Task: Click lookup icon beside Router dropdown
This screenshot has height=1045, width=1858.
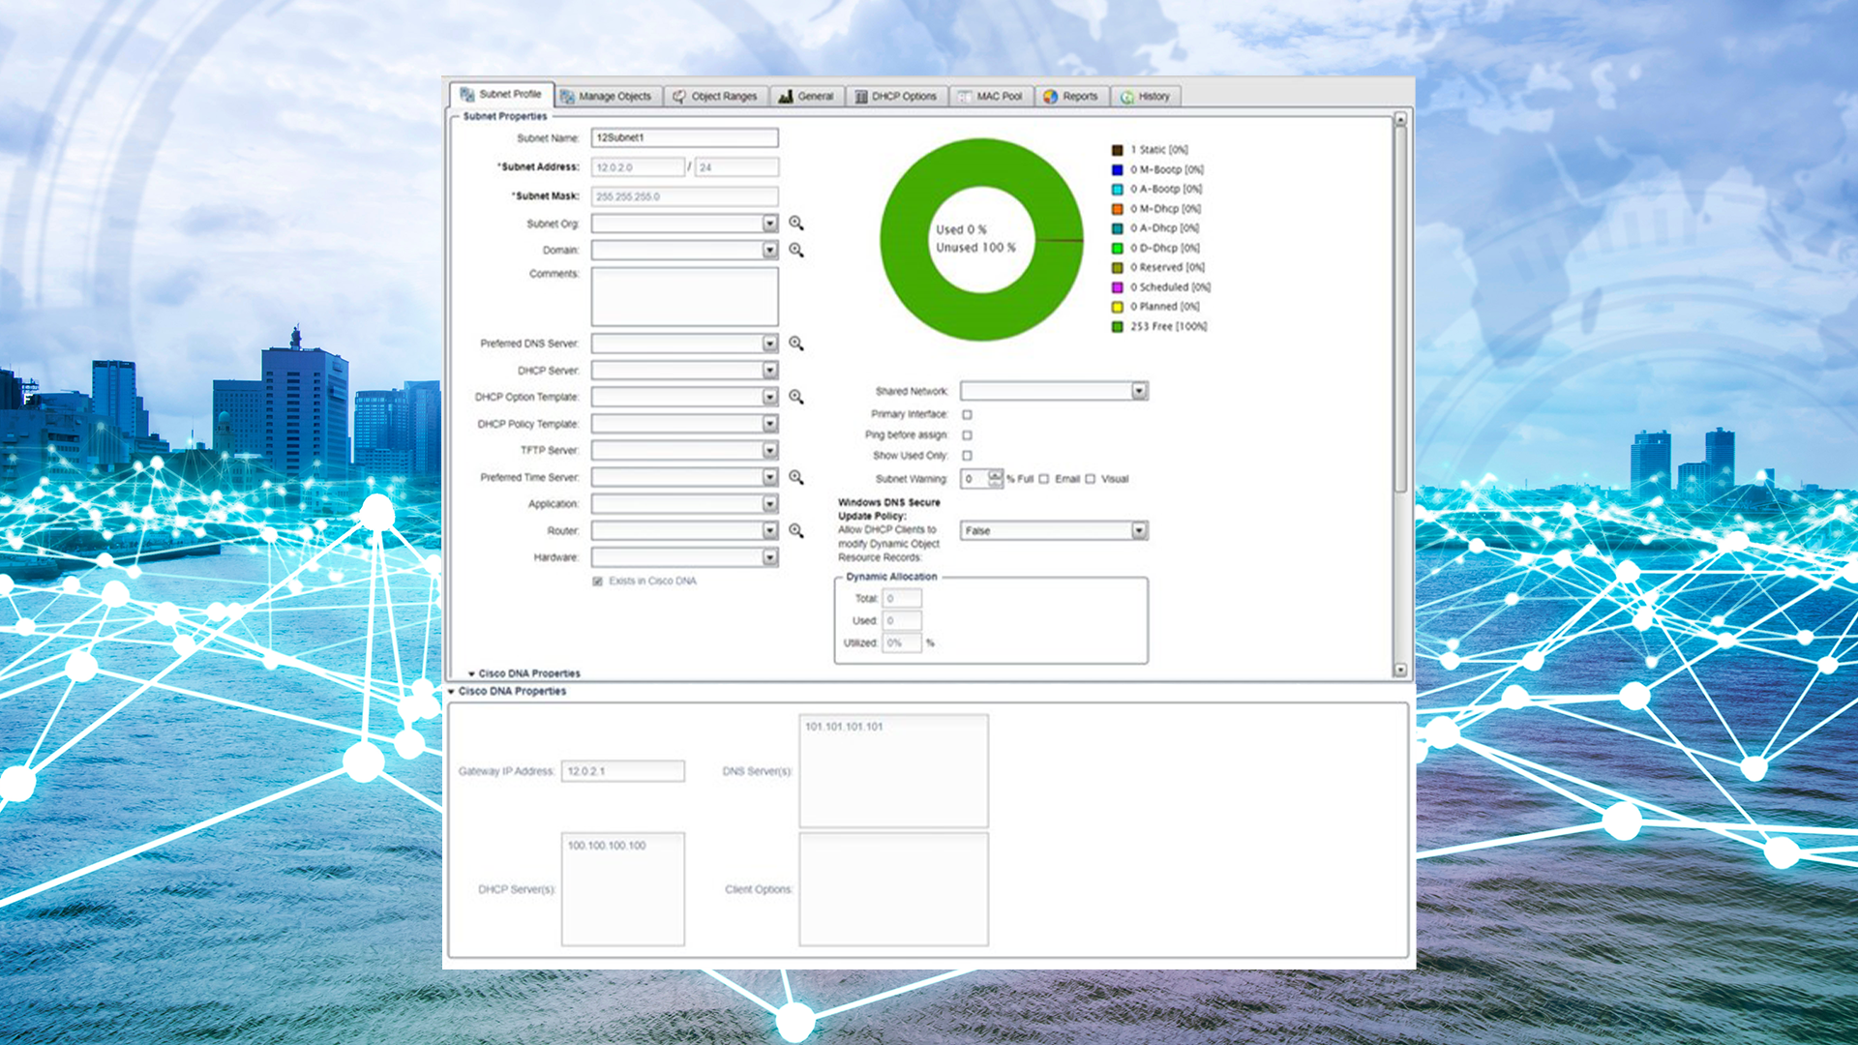Action: [x=795, y=530]
